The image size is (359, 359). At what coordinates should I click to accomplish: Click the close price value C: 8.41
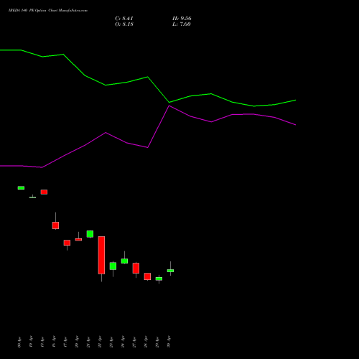click(124, 19)
